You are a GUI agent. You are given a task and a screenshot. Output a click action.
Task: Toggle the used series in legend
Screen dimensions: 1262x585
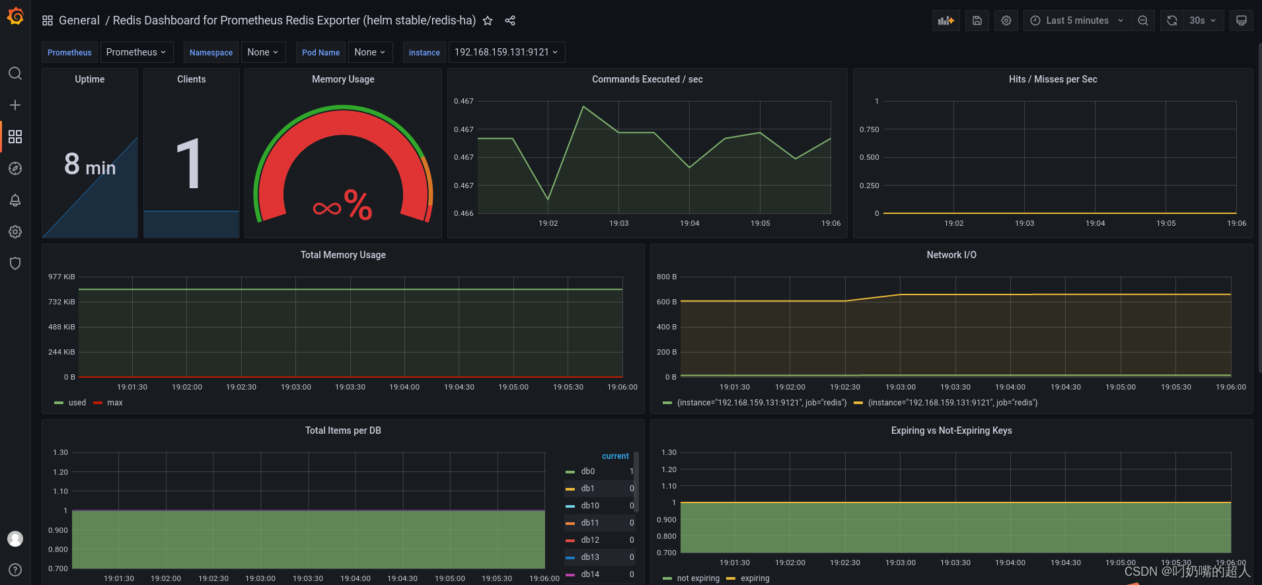[77, 403]
